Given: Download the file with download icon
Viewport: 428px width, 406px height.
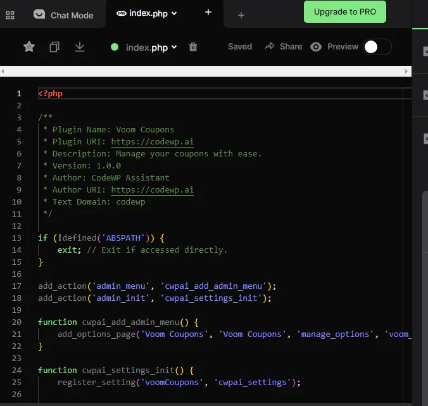Looking at the screenshot, I should click(80, 47).
